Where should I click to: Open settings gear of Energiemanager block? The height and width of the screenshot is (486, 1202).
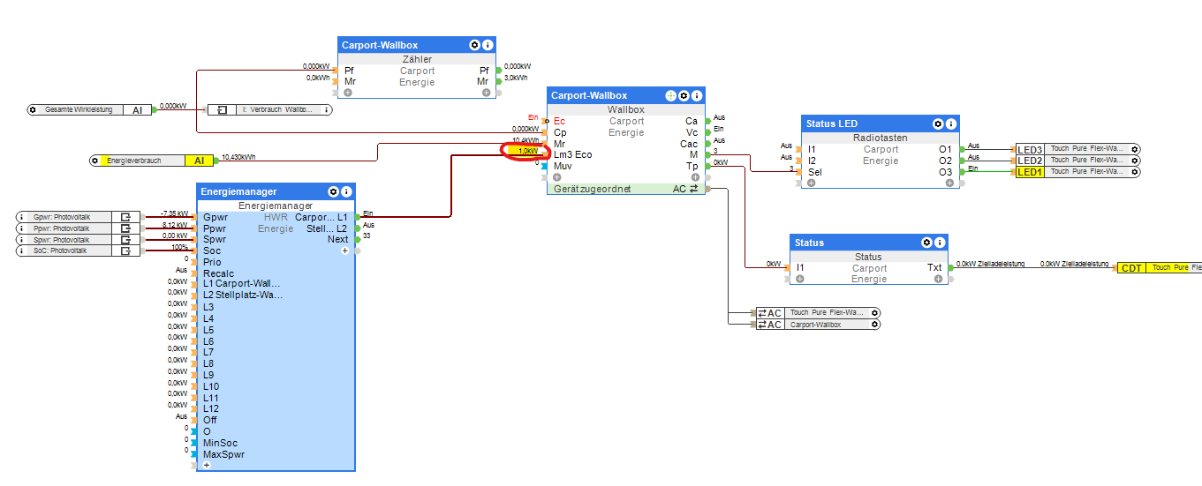point(333,191)
